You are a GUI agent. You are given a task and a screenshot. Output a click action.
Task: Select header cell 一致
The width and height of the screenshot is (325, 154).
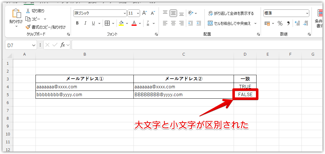tap(245, 79)
